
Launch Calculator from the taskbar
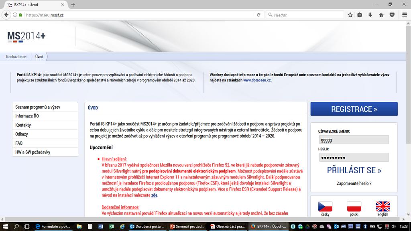[90, 226]
